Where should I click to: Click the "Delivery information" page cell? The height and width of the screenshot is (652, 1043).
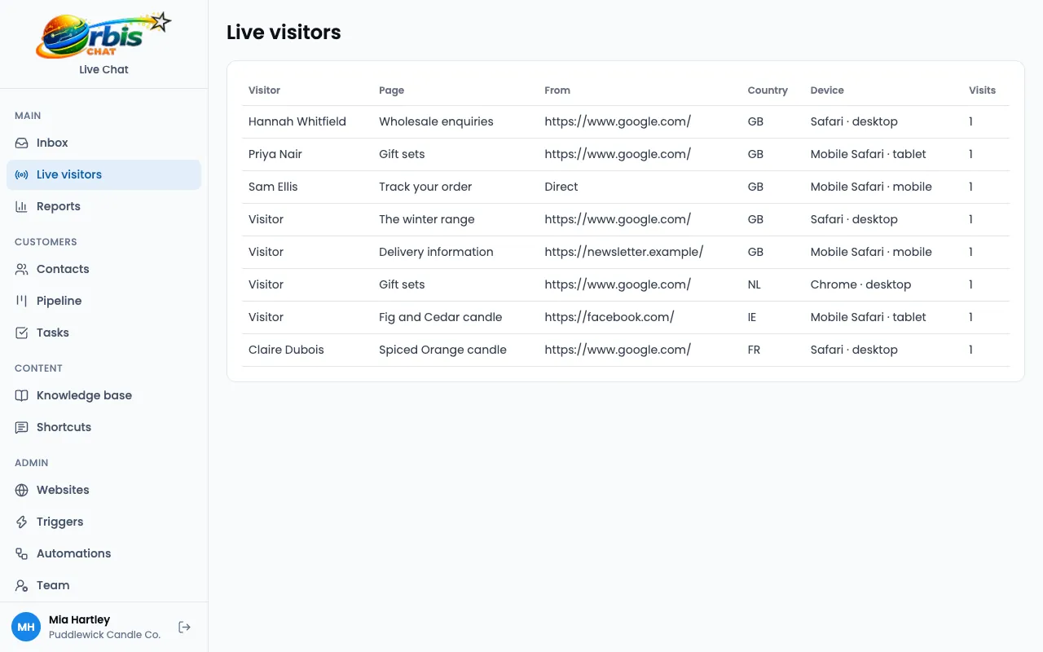tap(436, 252)
